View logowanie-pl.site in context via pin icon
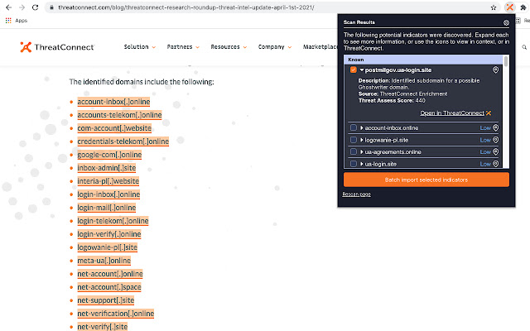Screen dimensions: 530x331 (495, 140)
